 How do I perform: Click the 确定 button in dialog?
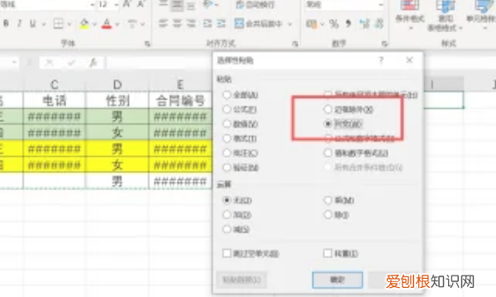pos(337,280)
